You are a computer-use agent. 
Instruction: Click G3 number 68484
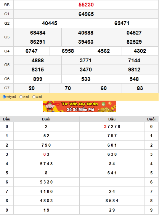click(x=38, y=33)
